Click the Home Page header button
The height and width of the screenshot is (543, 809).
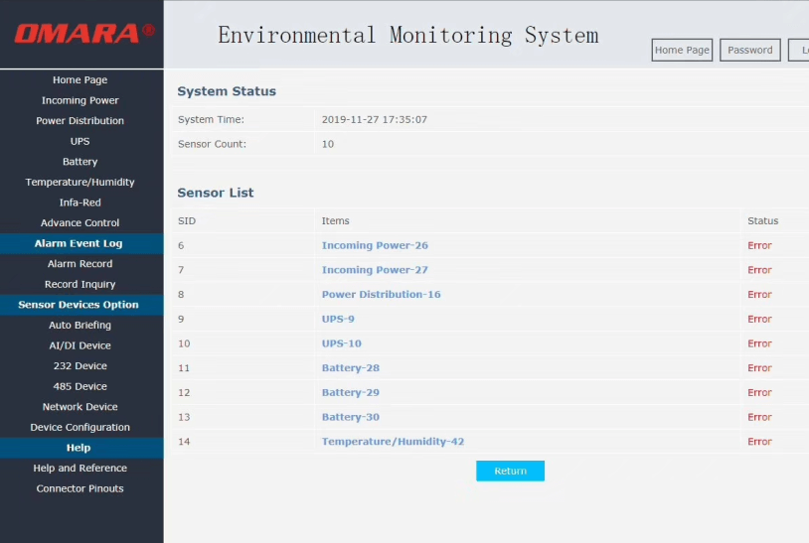point(682,50)
